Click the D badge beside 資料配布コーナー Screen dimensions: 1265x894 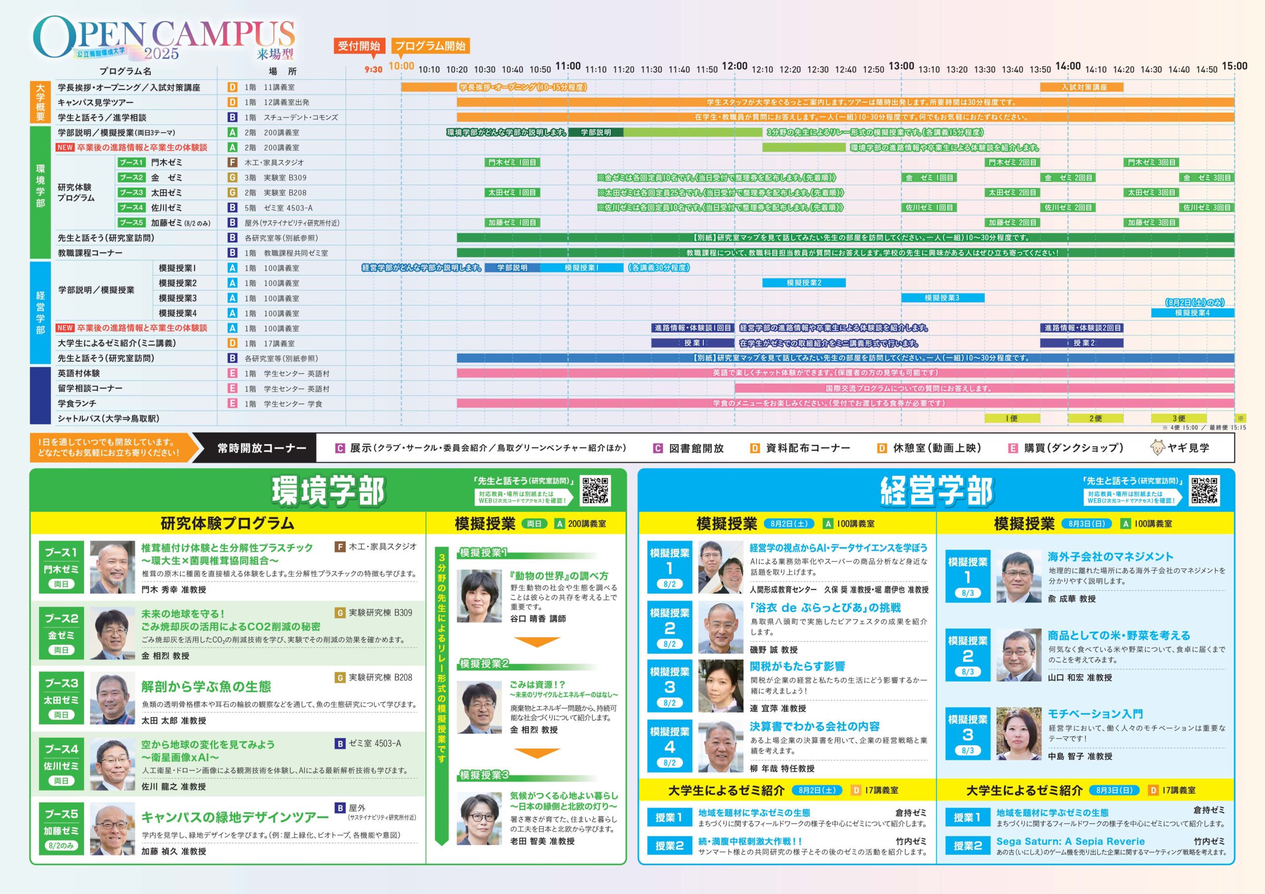tap(755, 448)
